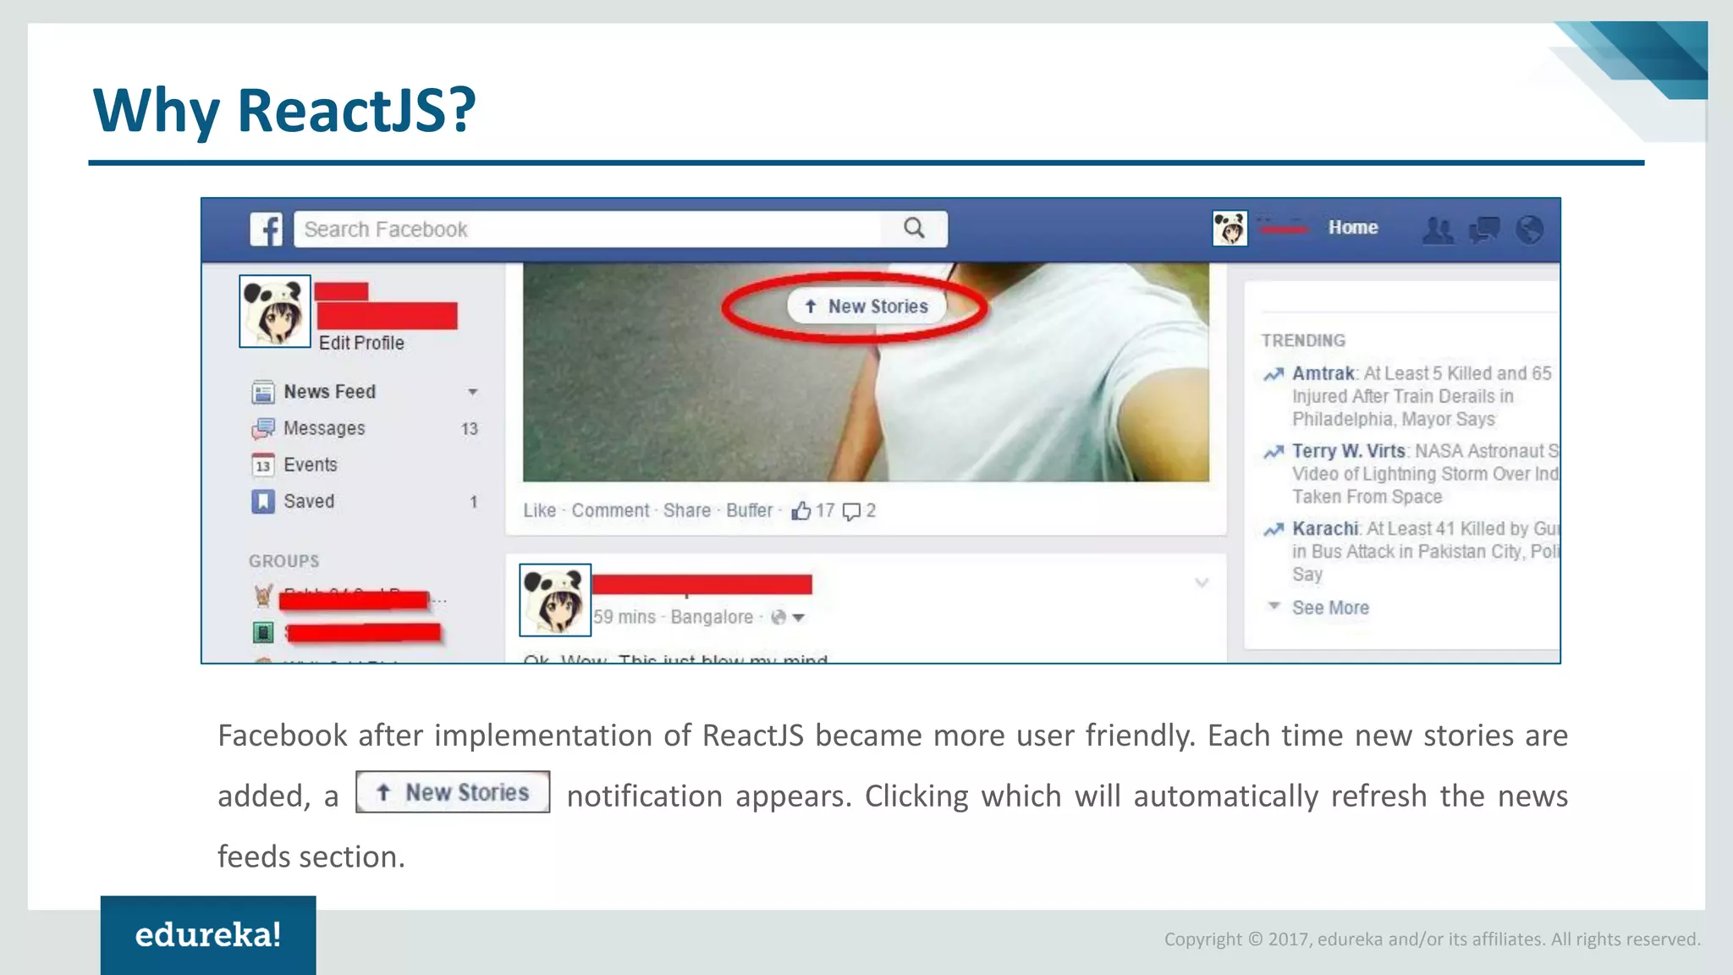The width and height of the screenshot is (1733, 975).
Task: Open Amtrak trending topic
Action: pyautogui.click(x=1323, y=373)
